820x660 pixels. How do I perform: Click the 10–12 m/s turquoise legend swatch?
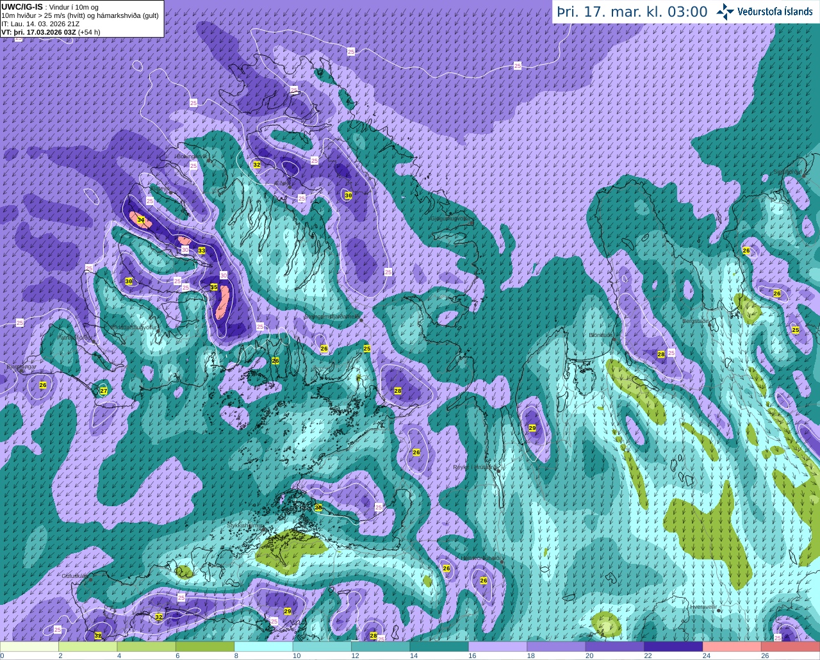coord(322,647)
